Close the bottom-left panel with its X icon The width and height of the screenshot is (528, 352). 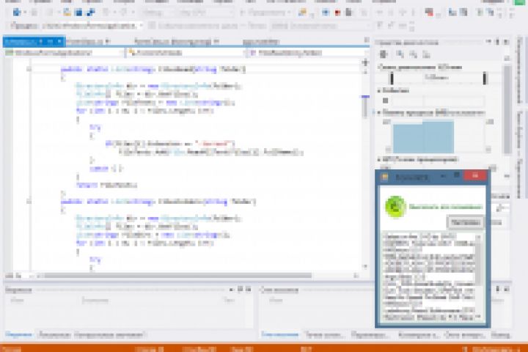pyautogui.click(x=249, y=290)
